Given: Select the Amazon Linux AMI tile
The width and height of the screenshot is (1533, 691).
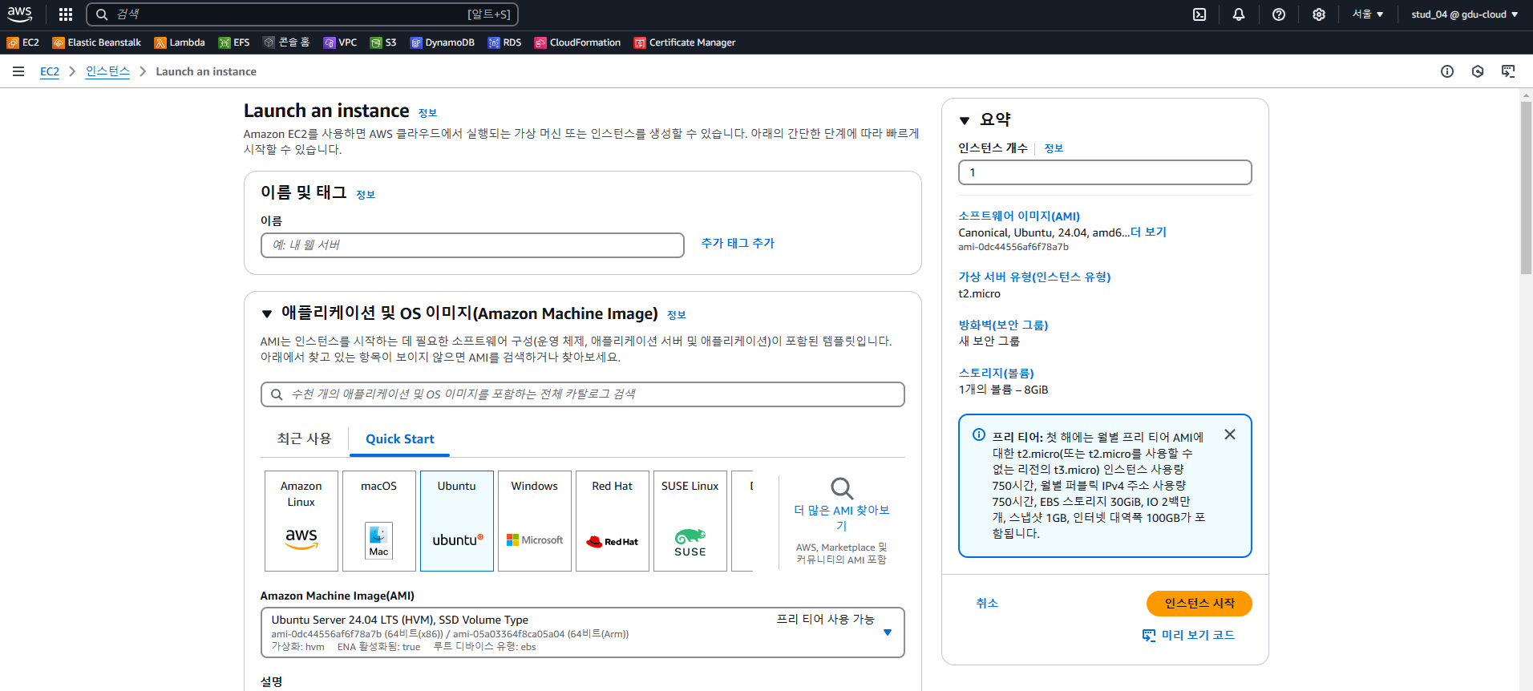Looking at the screenshot, I should [301, 521].
